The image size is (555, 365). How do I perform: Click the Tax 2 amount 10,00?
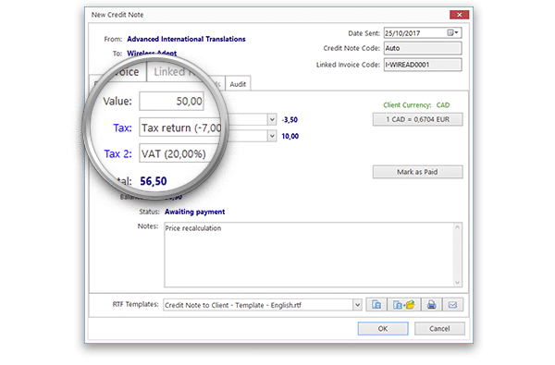point(290,136)
